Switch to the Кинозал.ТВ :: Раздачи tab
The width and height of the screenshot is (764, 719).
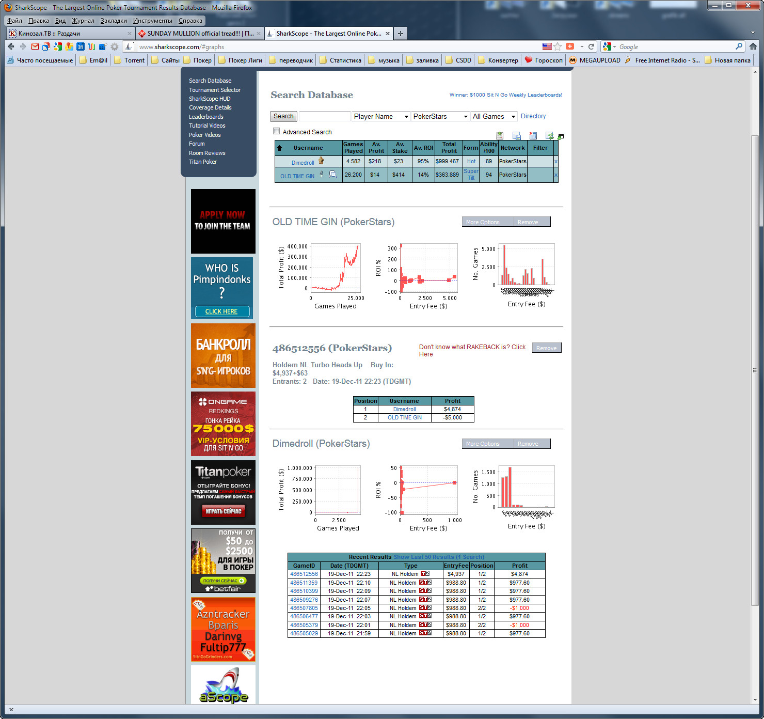(71, 34)
